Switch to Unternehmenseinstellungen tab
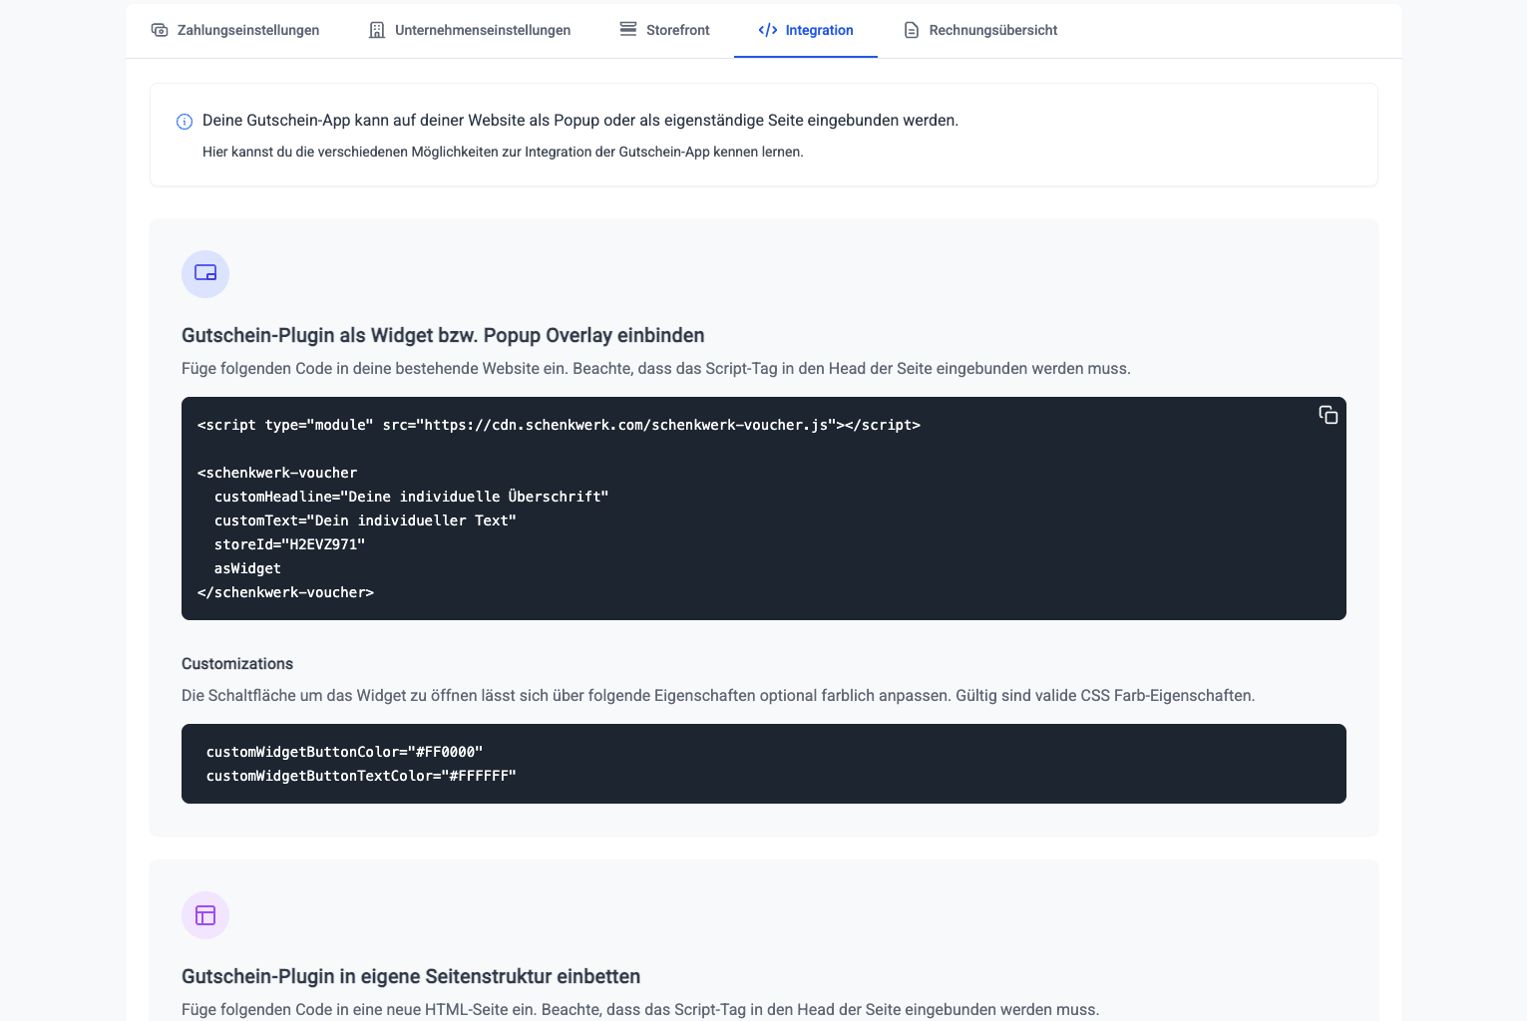 pos(470,30)
